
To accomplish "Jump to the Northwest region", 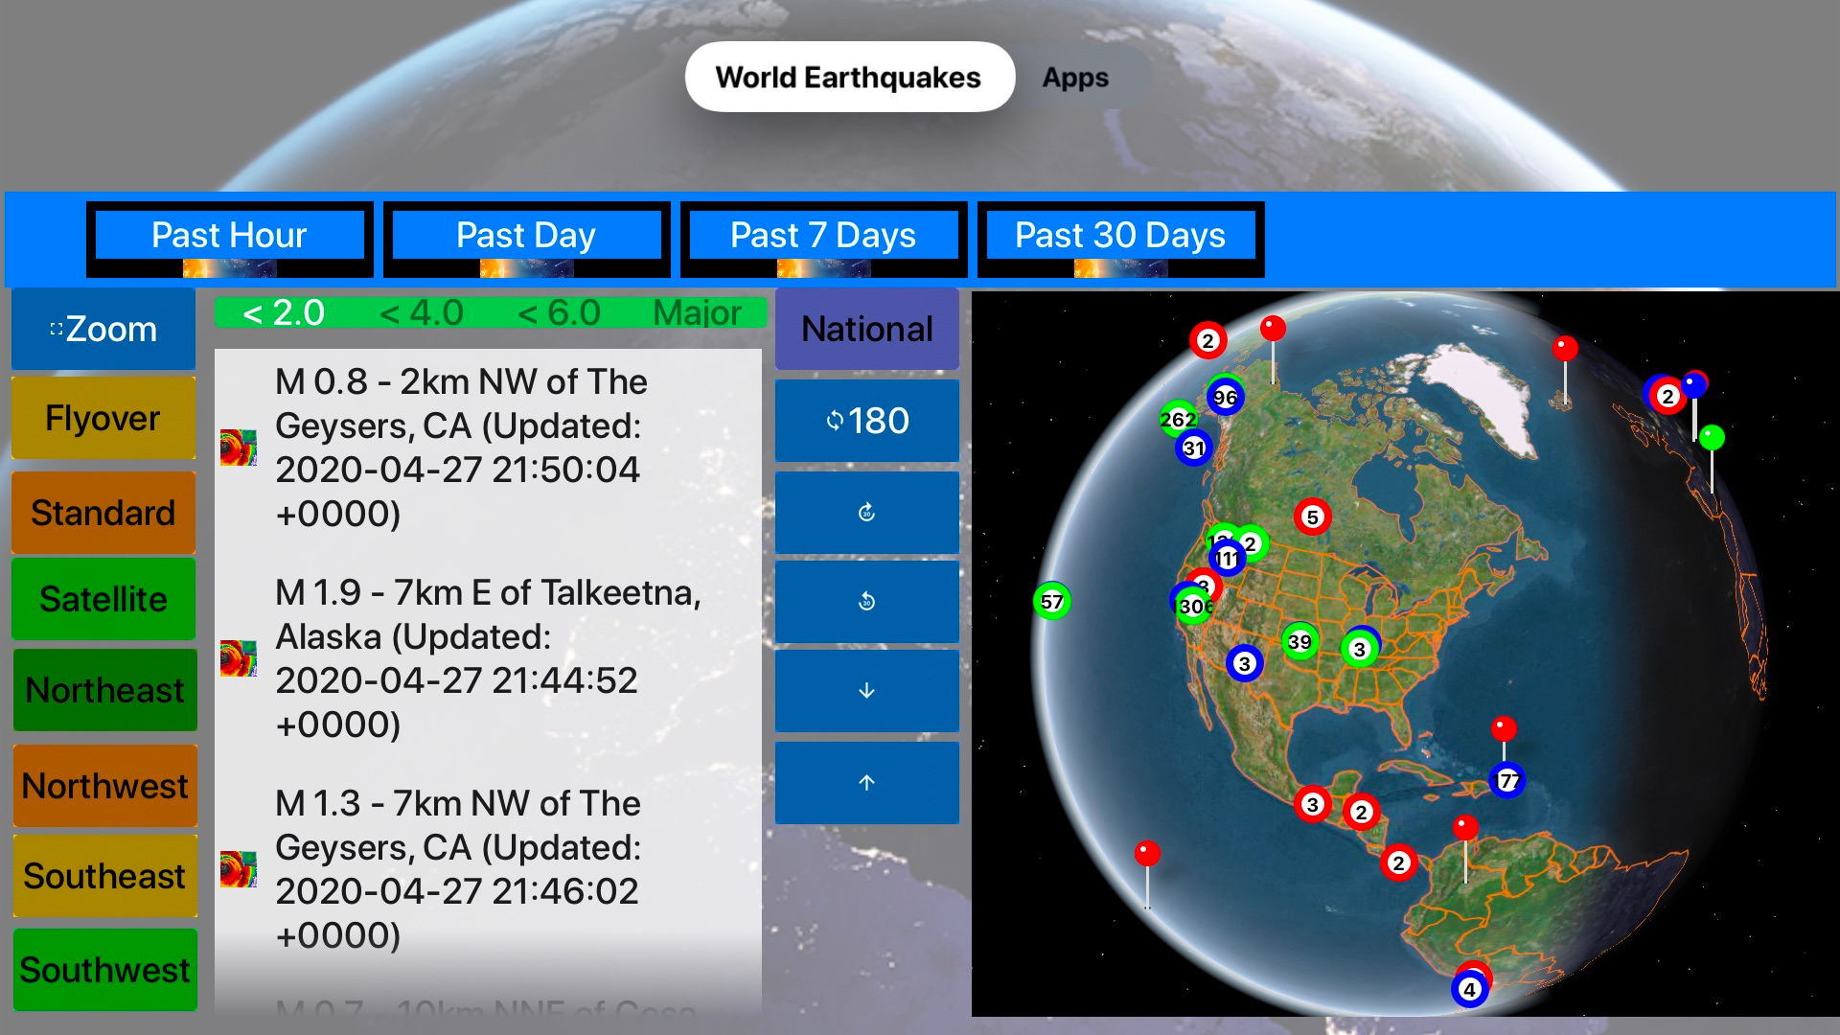I will (105, 786).
